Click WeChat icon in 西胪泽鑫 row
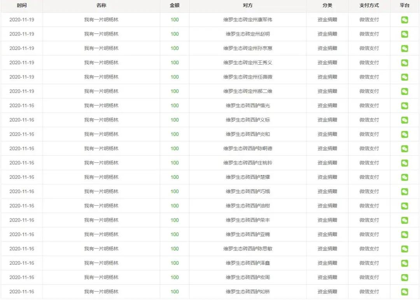 [x=404, y=263]
